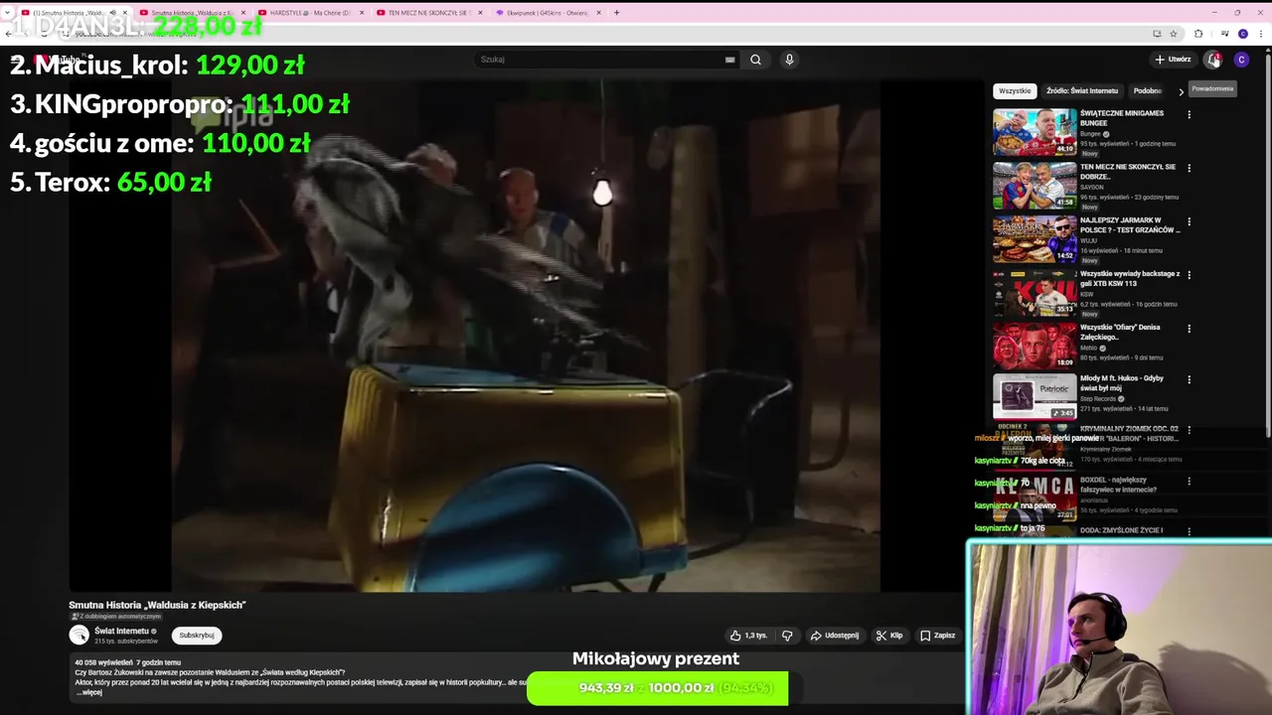Select the Źródło: Świat Internetu chip
The height and width of the screenshot is (715, 1272).
1082,90
